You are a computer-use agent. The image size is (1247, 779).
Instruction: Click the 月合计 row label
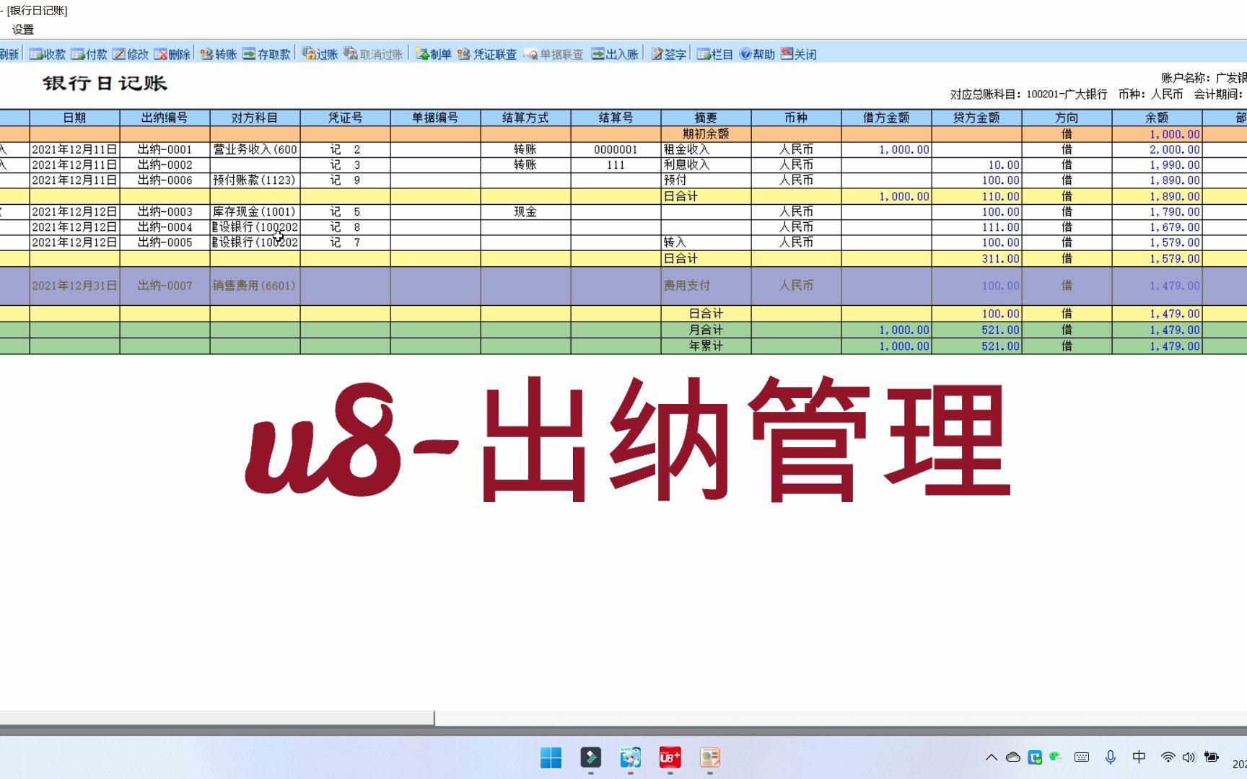[x=706, y=330]
